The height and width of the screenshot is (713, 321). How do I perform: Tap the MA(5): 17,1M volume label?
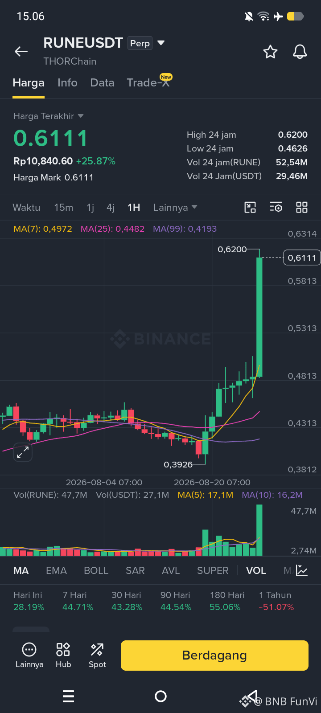206,495
